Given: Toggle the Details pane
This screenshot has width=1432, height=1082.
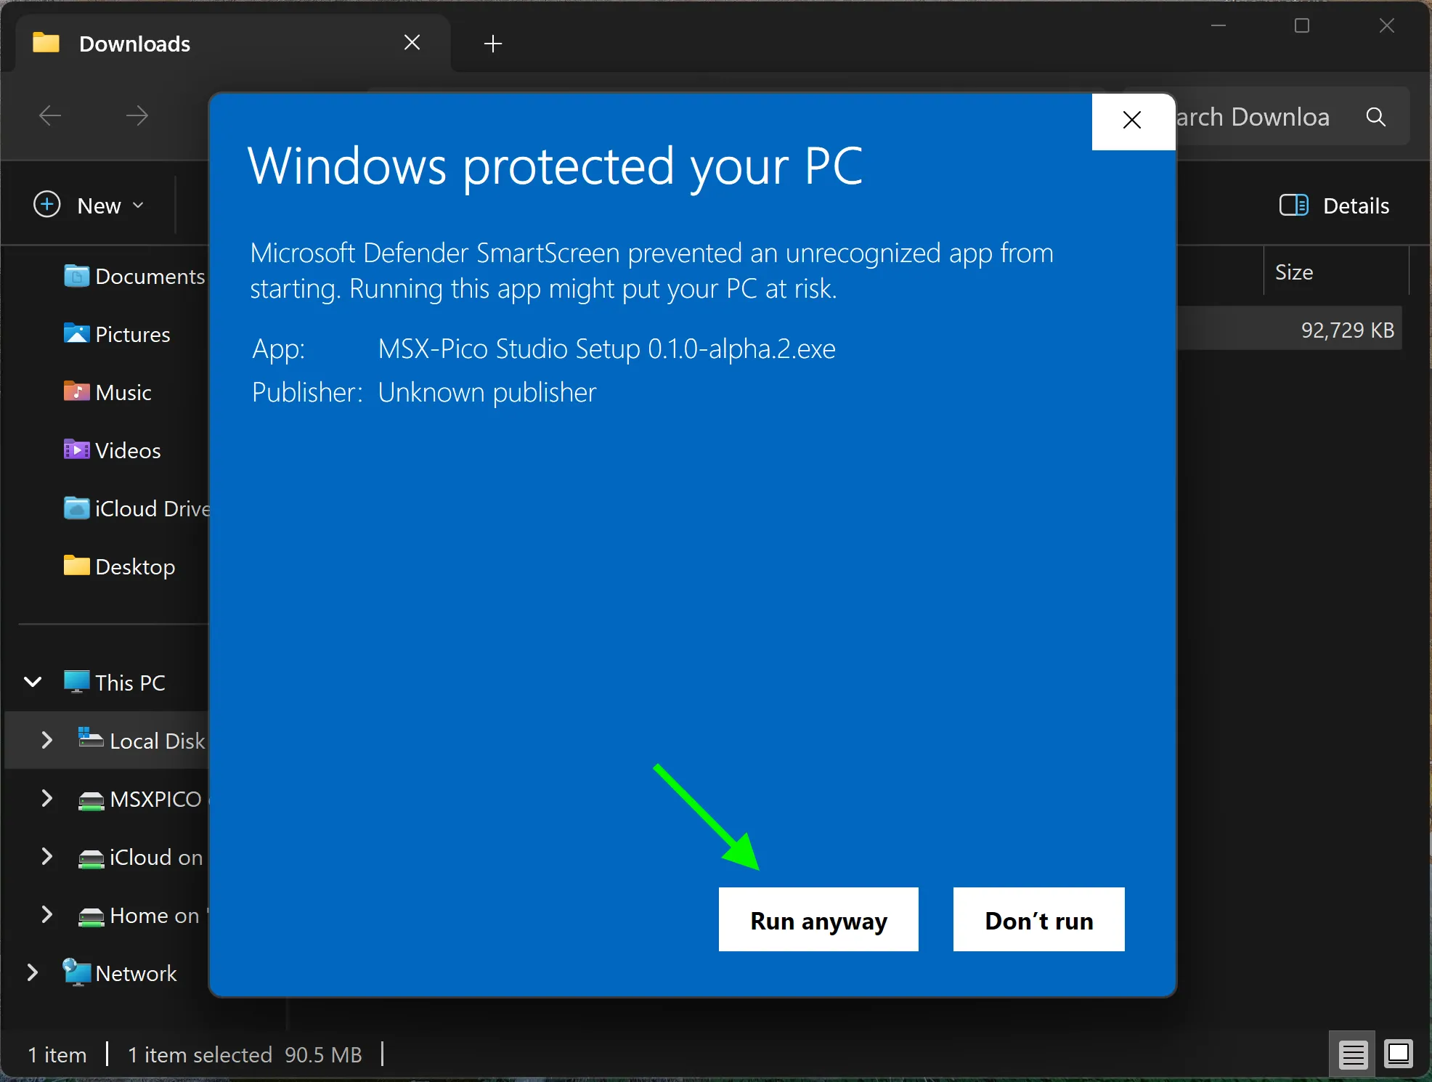Looking at the screenshot, I should tap(1334, 206).
